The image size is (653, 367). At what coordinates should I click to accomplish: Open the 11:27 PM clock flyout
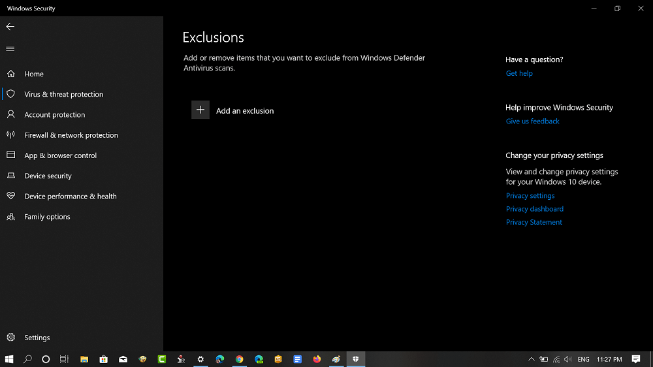click(x=609, y=359)
